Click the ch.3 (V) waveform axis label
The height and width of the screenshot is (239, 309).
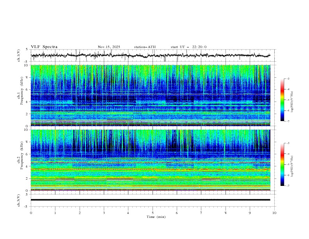19,200
